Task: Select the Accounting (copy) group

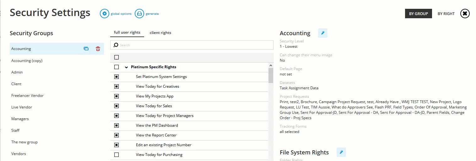Action: (x=27, y=61)
